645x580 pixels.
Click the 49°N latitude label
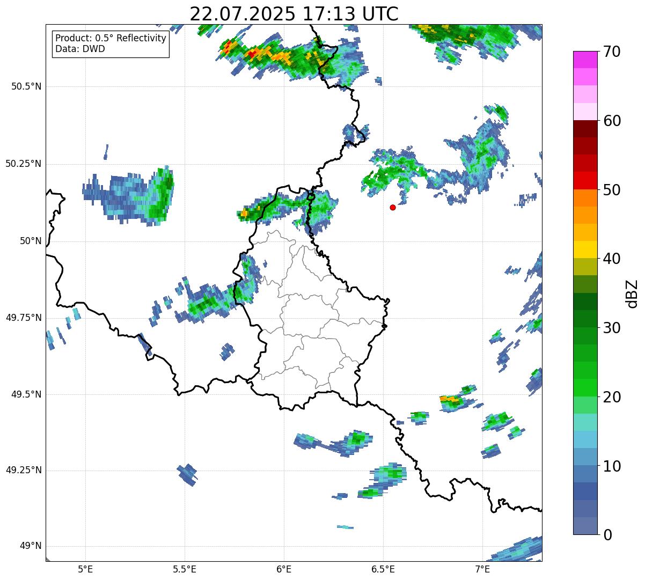pos(31,546)
